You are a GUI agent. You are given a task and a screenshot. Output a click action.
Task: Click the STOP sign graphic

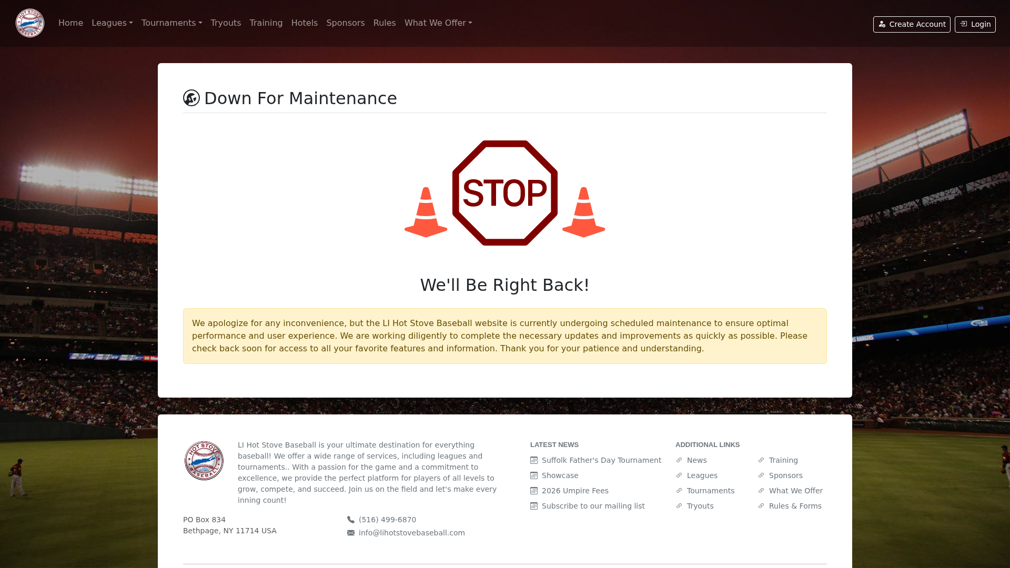505,193
